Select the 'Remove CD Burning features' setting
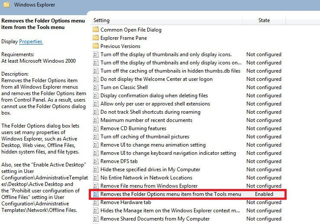The height and width of the screenshot is (224, 320). click(x=133, y=128)
